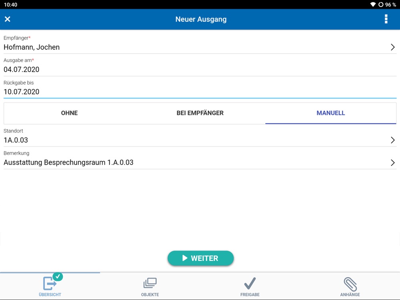This screenshot has height=300, width=400.
Task: Open the Anhänge paperclip icon
Action: 350,284
